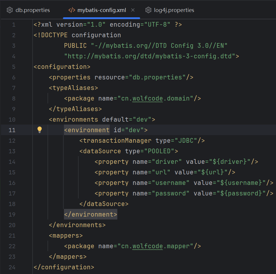Click name="password" attribute on line 17
Viewport: 276px width, 274px height.
(x=161, y=193)
